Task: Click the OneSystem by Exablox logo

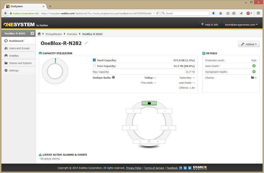Action: coord(26,25)
